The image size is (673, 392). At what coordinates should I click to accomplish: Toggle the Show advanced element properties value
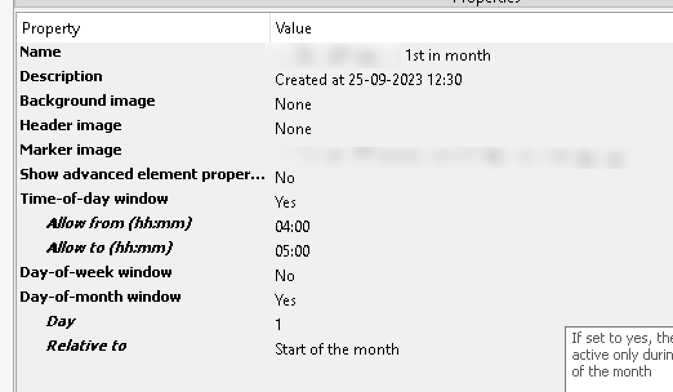(x=285, y=178)
